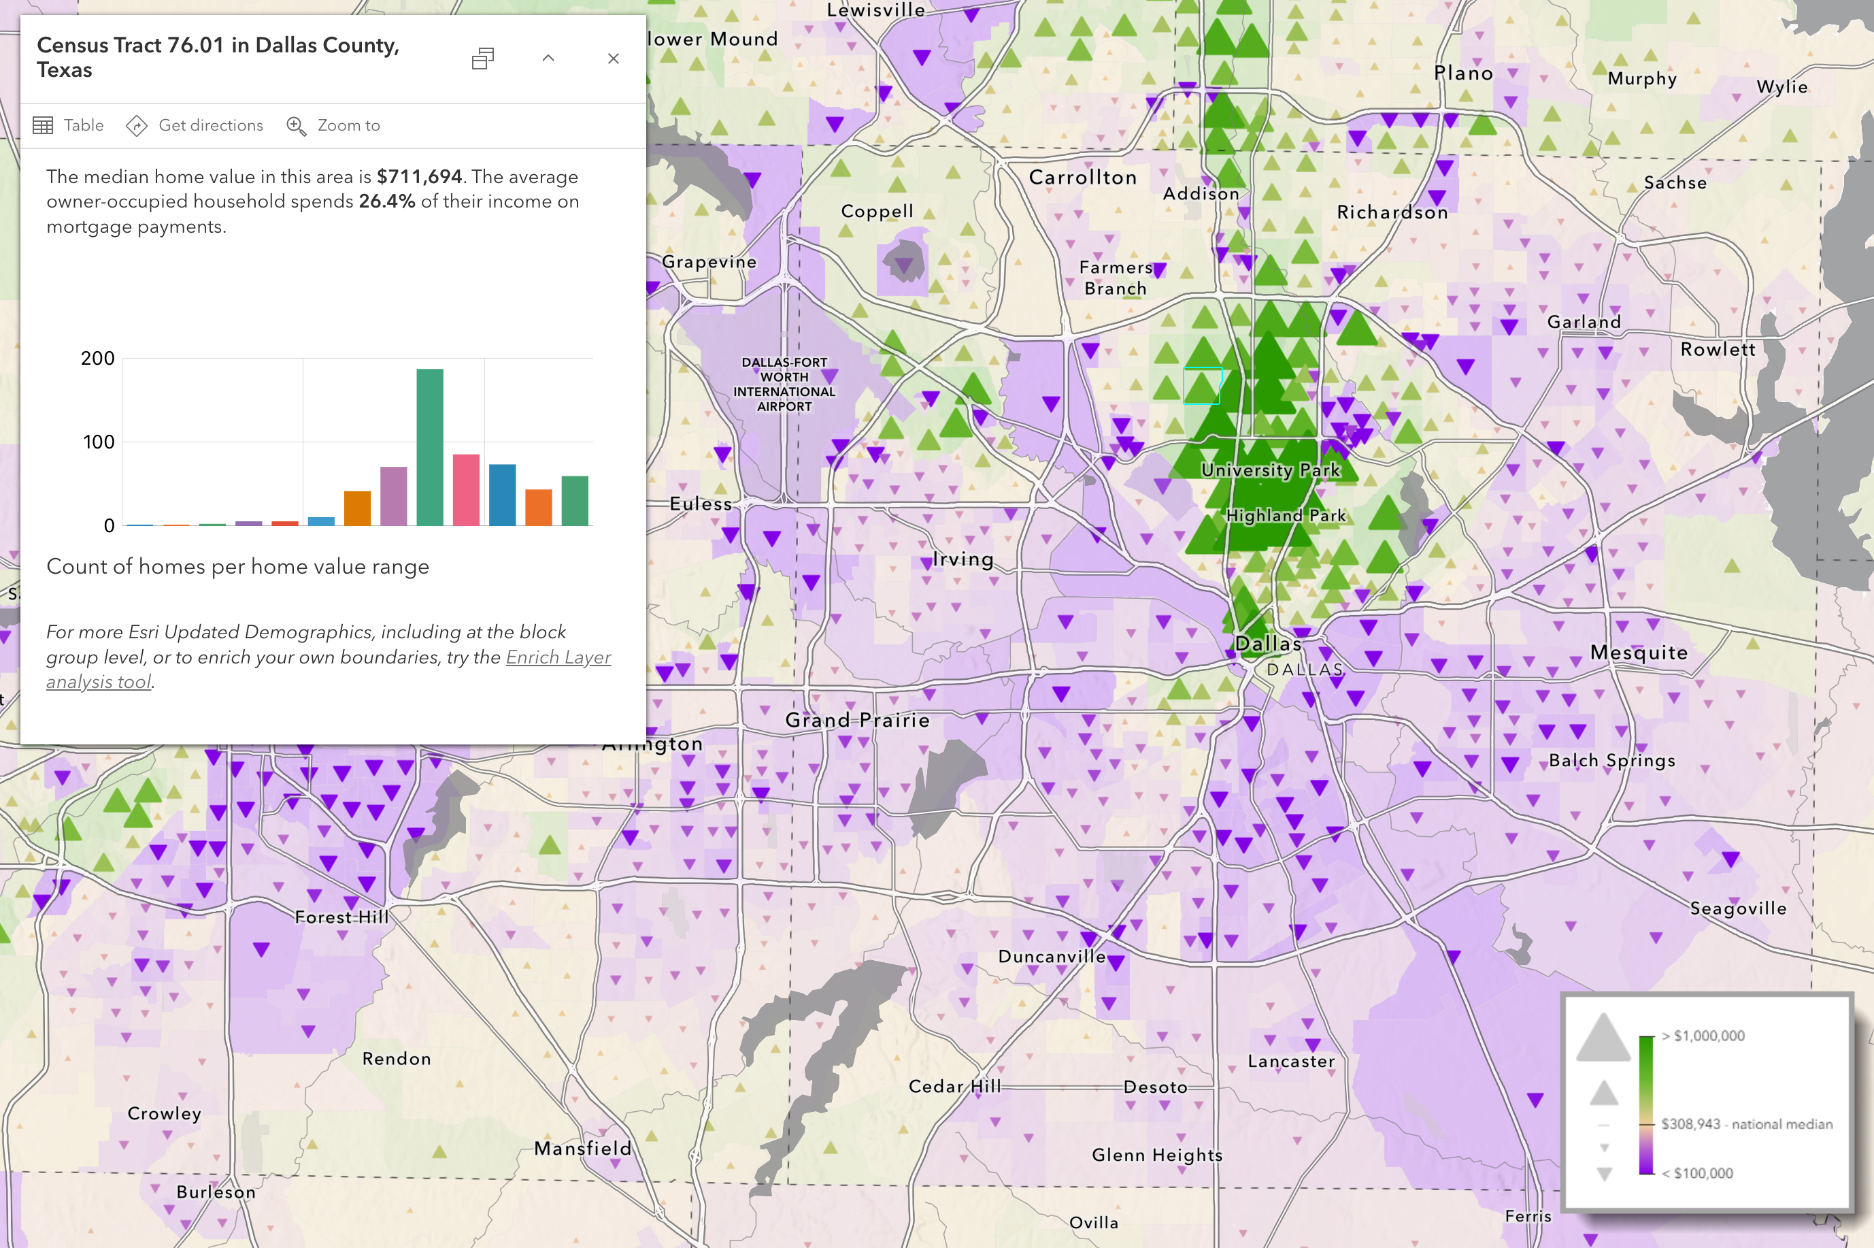Click the Highland Park map label
Screen dimensions: 1874x1248
tap(1286, 516)
